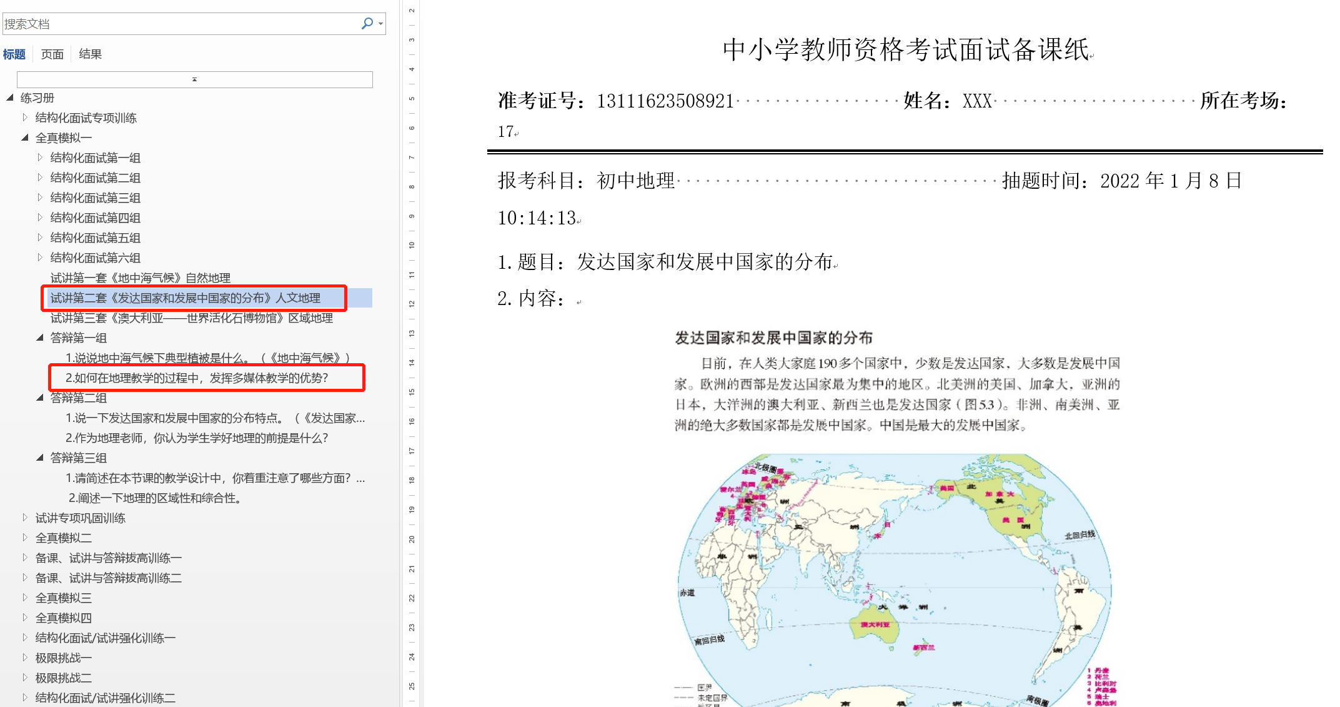Select 试讲第三套《澳大利亚》区域地理 heading

point(191,318)
